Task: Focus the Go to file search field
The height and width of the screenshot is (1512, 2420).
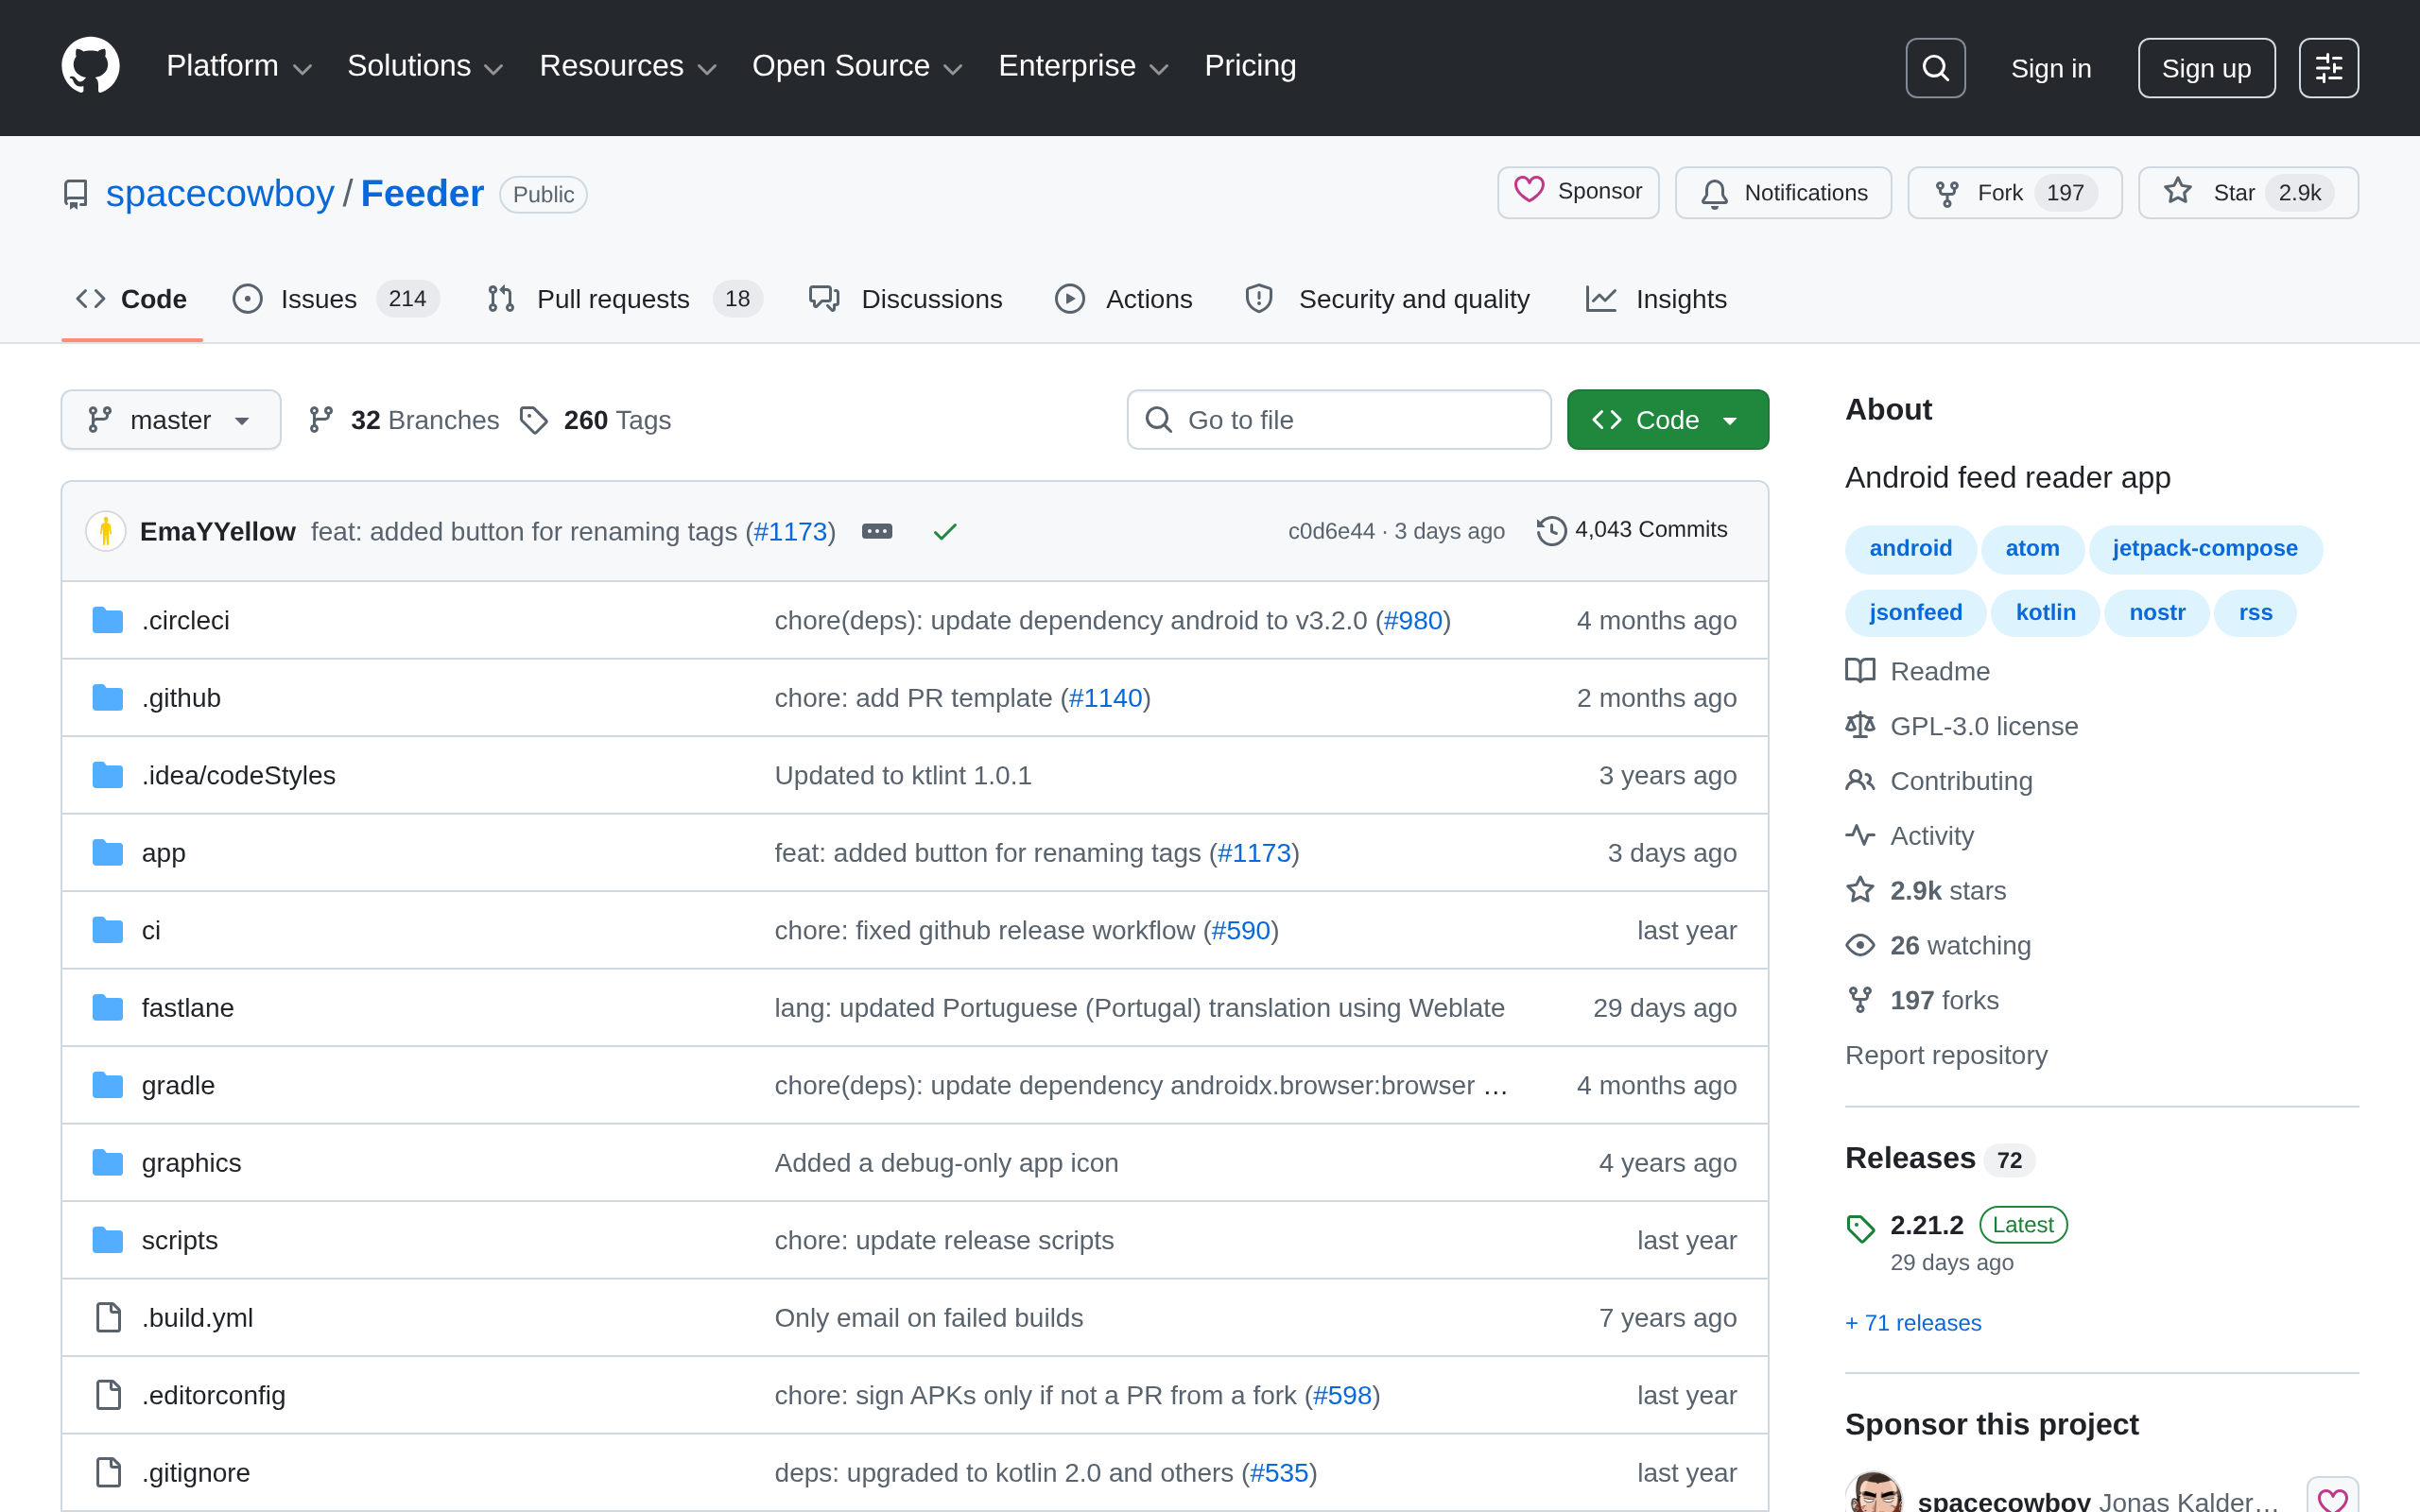Action: pos(1339,420)
